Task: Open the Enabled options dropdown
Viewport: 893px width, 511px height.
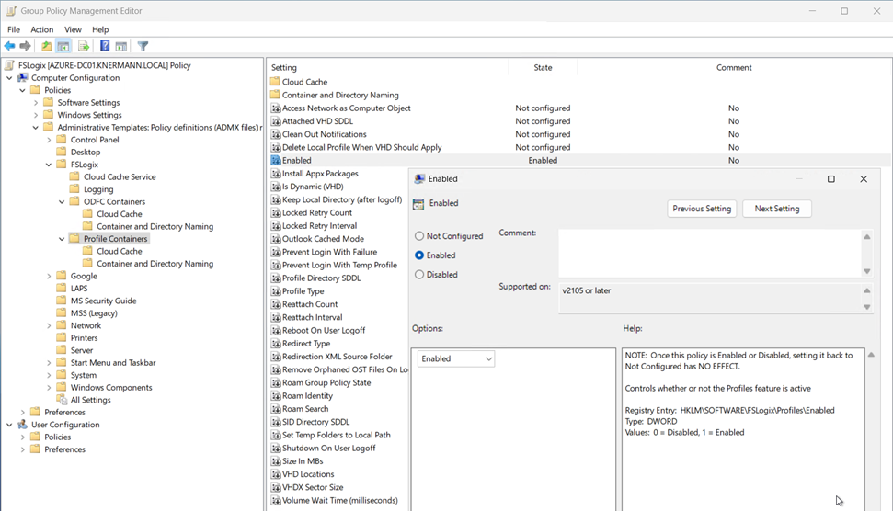Action: click(455, 358)
